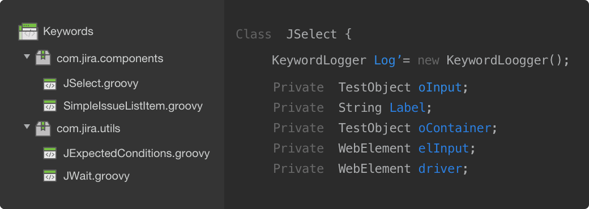This screenshot has height=209, width=589.
Task: Collapse the com.jira.utils package arrow
Action: 27,127
